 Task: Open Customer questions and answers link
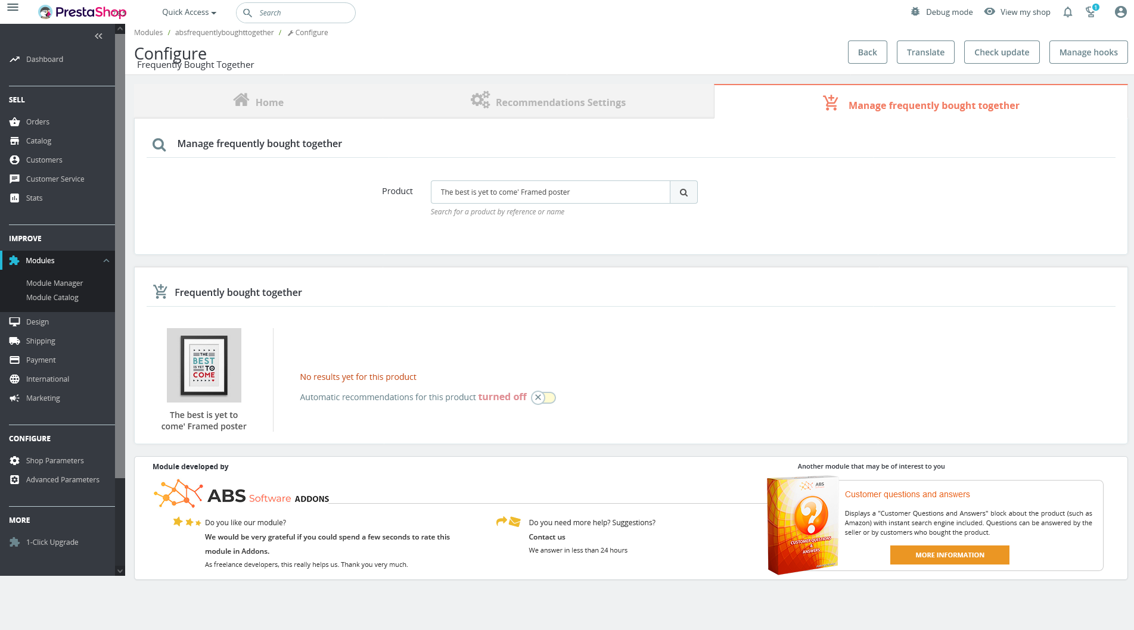pos(907,495)
